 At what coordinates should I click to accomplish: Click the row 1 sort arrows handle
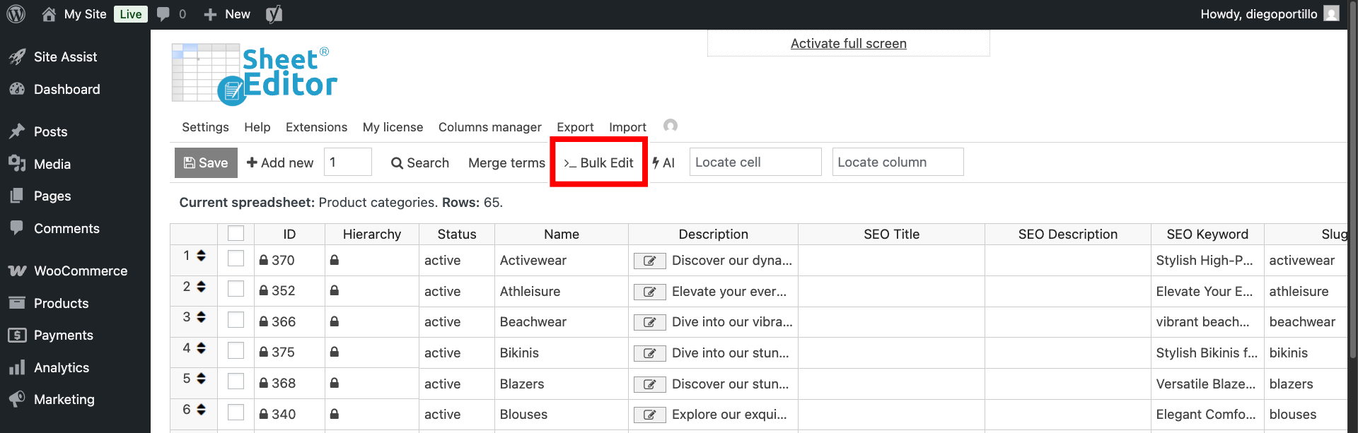pyautogui.click(x=202, y=256)
